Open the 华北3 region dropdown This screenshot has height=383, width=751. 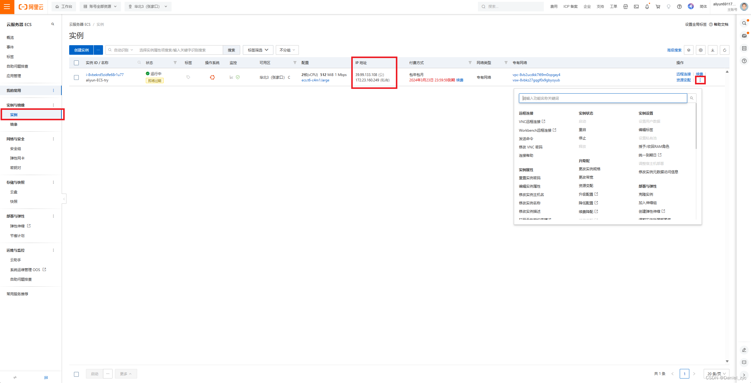[148, 7]
